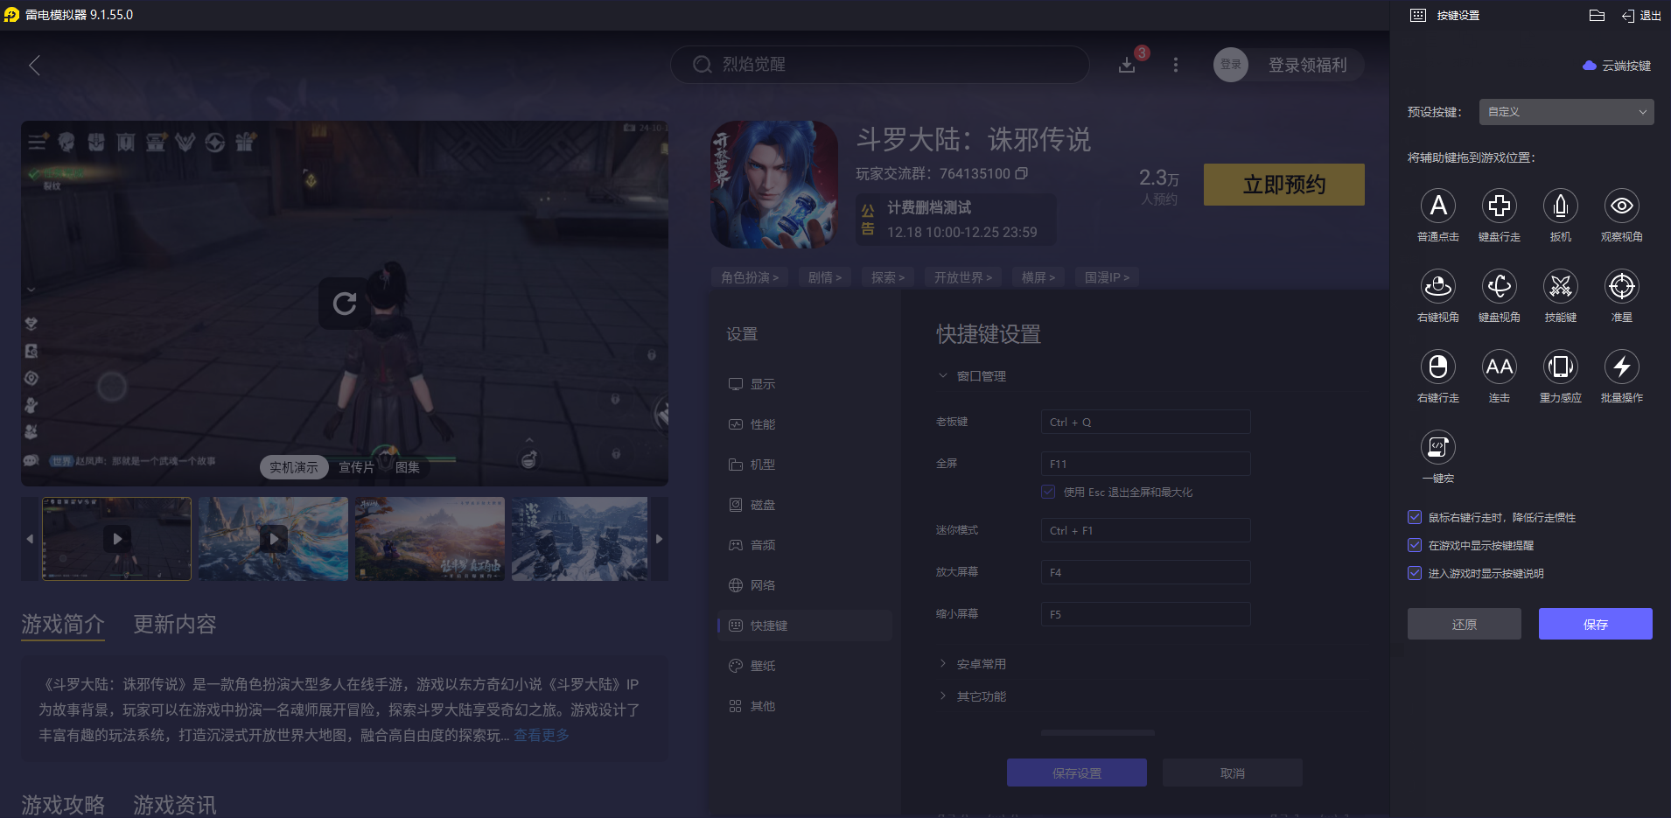Open the 预设按键 preset dropdown
1671x818 pixels.
(x=1565, y=112)
